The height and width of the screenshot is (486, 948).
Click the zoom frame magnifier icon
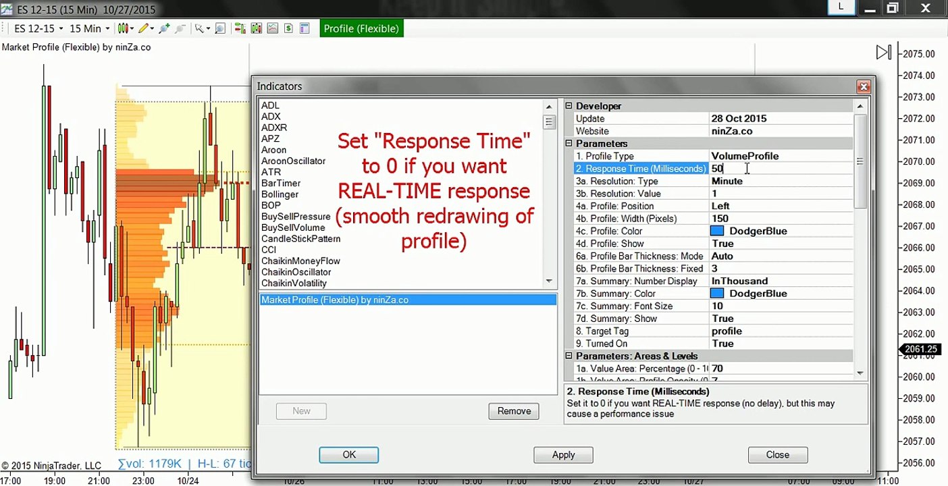coord(220,28)
